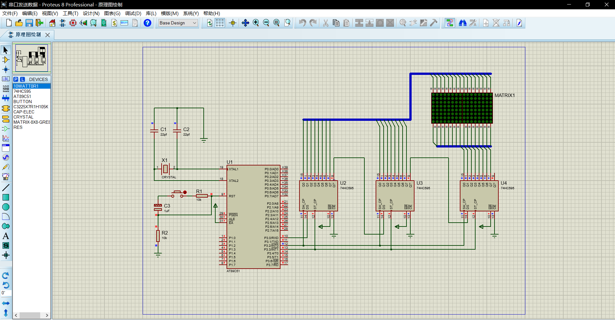Select the Wire Label Mode tool
Viewport: 615px width, 320px height.
tap(6, 79)
